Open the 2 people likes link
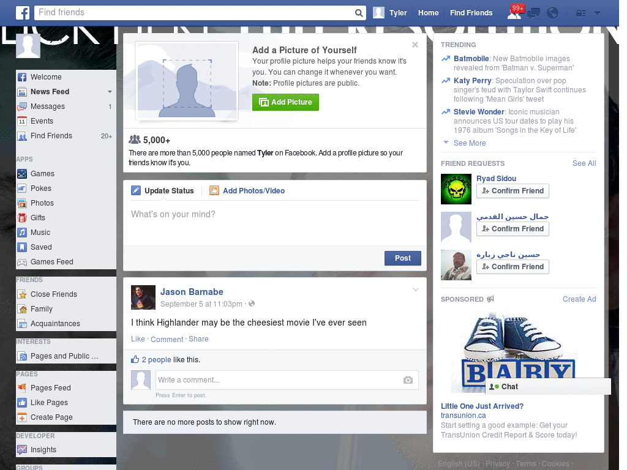The image size is (627, 470). point(156,360)
